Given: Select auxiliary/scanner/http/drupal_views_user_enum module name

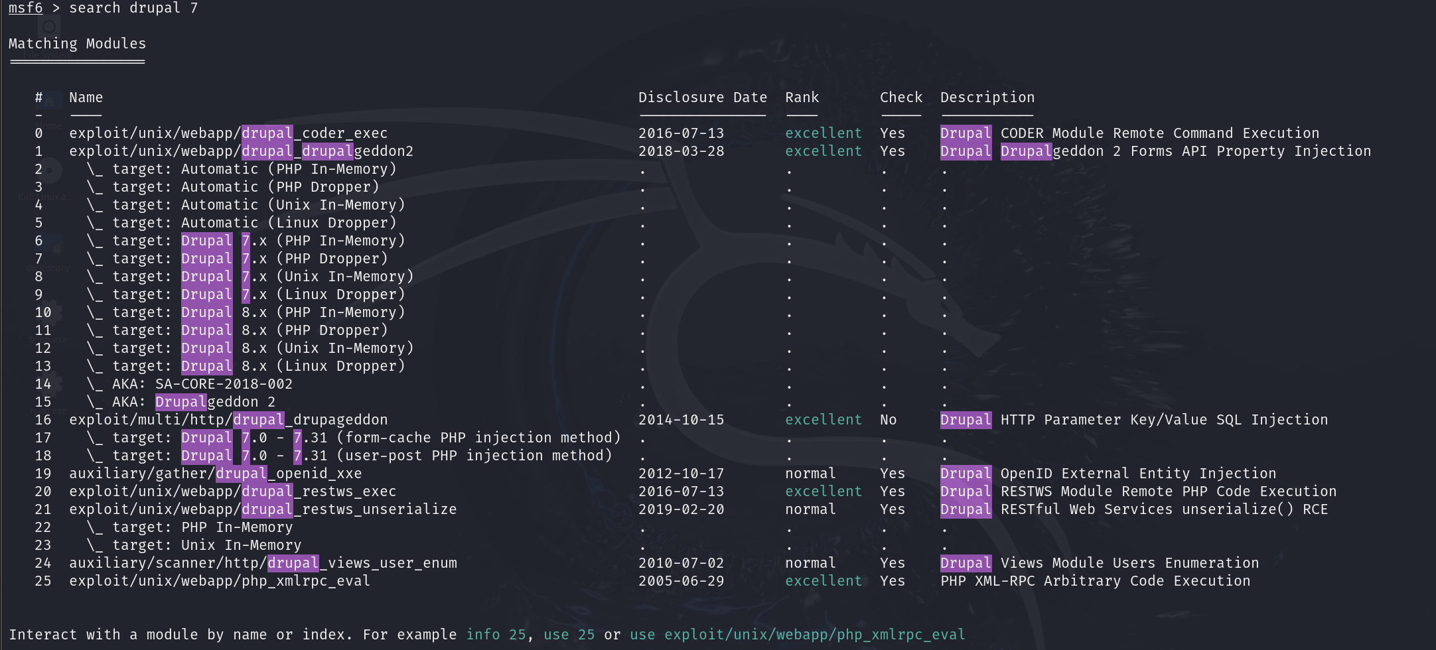Looking at the screenshot, I should (x=263, y=563).
